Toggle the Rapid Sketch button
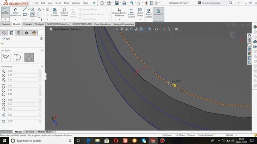Image resolution: width=257 pixels, height=144 pixels. (149, 13)
